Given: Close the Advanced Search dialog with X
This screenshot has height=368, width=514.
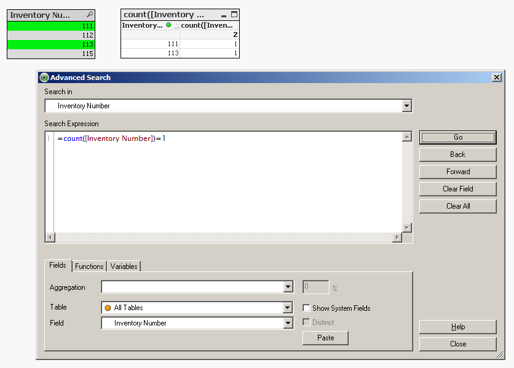Looking at the screenshot, I should pos(496,78).
